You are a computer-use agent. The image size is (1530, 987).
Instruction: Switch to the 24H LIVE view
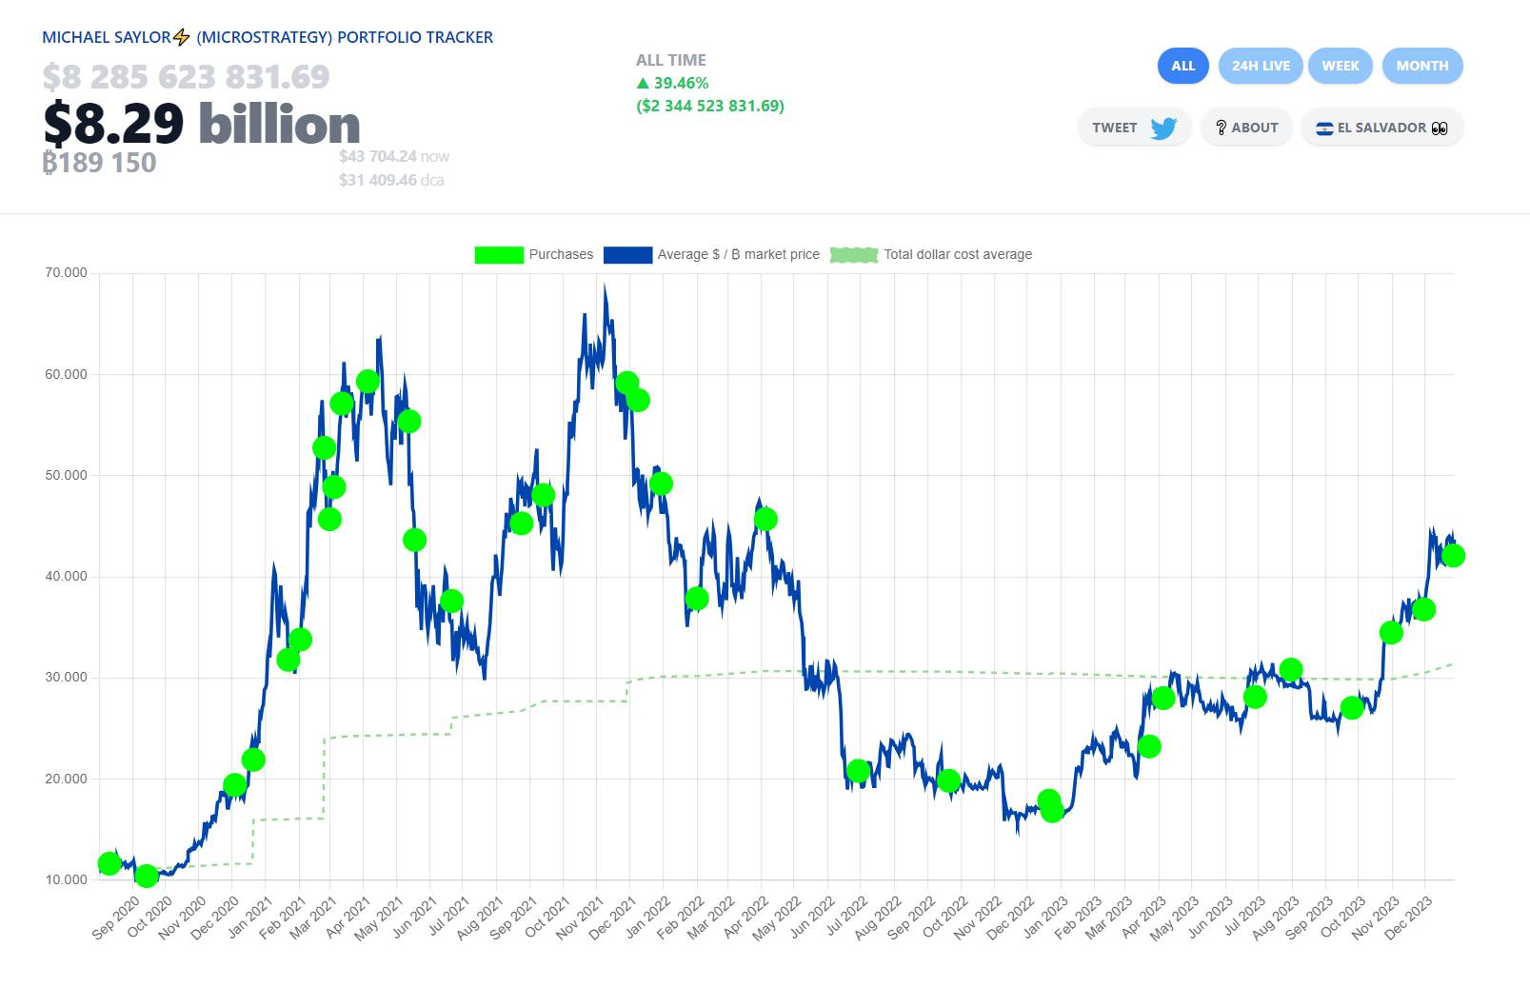pos(1261,66)
